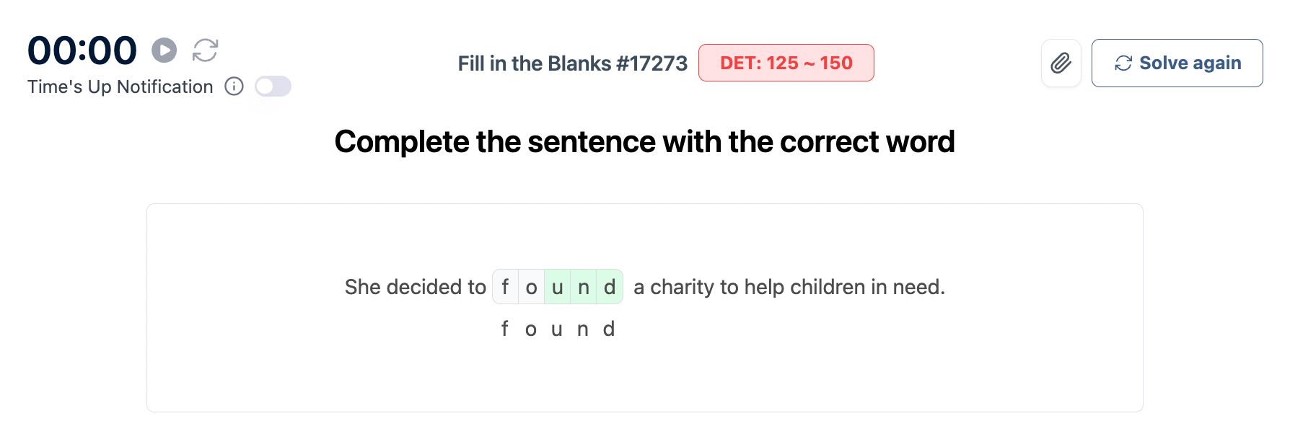The width and height of the screenshot is (1290, 421).
Task: Reset the timer using the refresh icon
Action: [x=205, y=50]
